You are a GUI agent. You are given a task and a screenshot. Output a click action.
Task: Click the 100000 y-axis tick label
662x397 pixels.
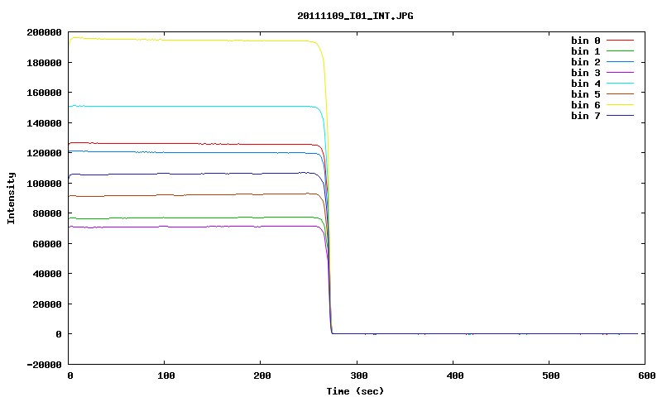coord(45,184)
